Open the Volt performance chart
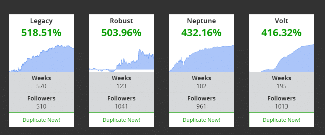Screen dimensions: 325x135 [x=281, y=58]
